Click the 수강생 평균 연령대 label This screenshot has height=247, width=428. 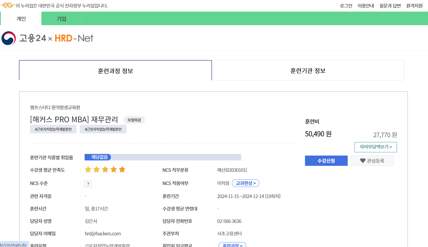180,209
